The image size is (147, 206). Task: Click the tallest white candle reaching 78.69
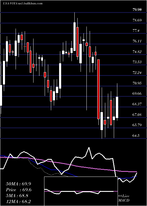tap(74, 36)
